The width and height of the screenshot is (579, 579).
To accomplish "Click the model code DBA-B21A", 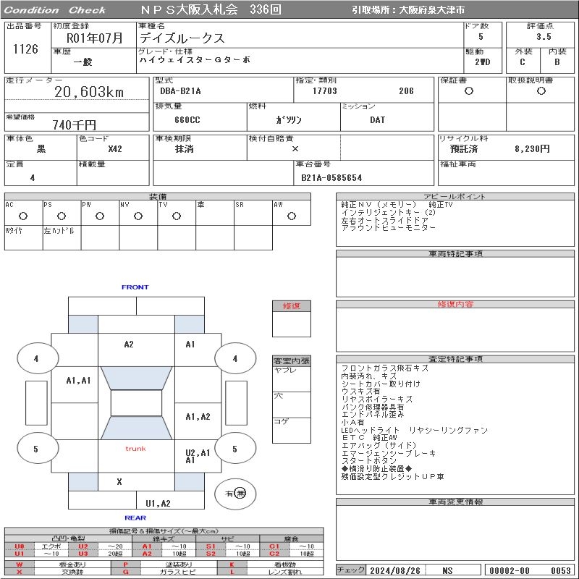I will [180, 91].
